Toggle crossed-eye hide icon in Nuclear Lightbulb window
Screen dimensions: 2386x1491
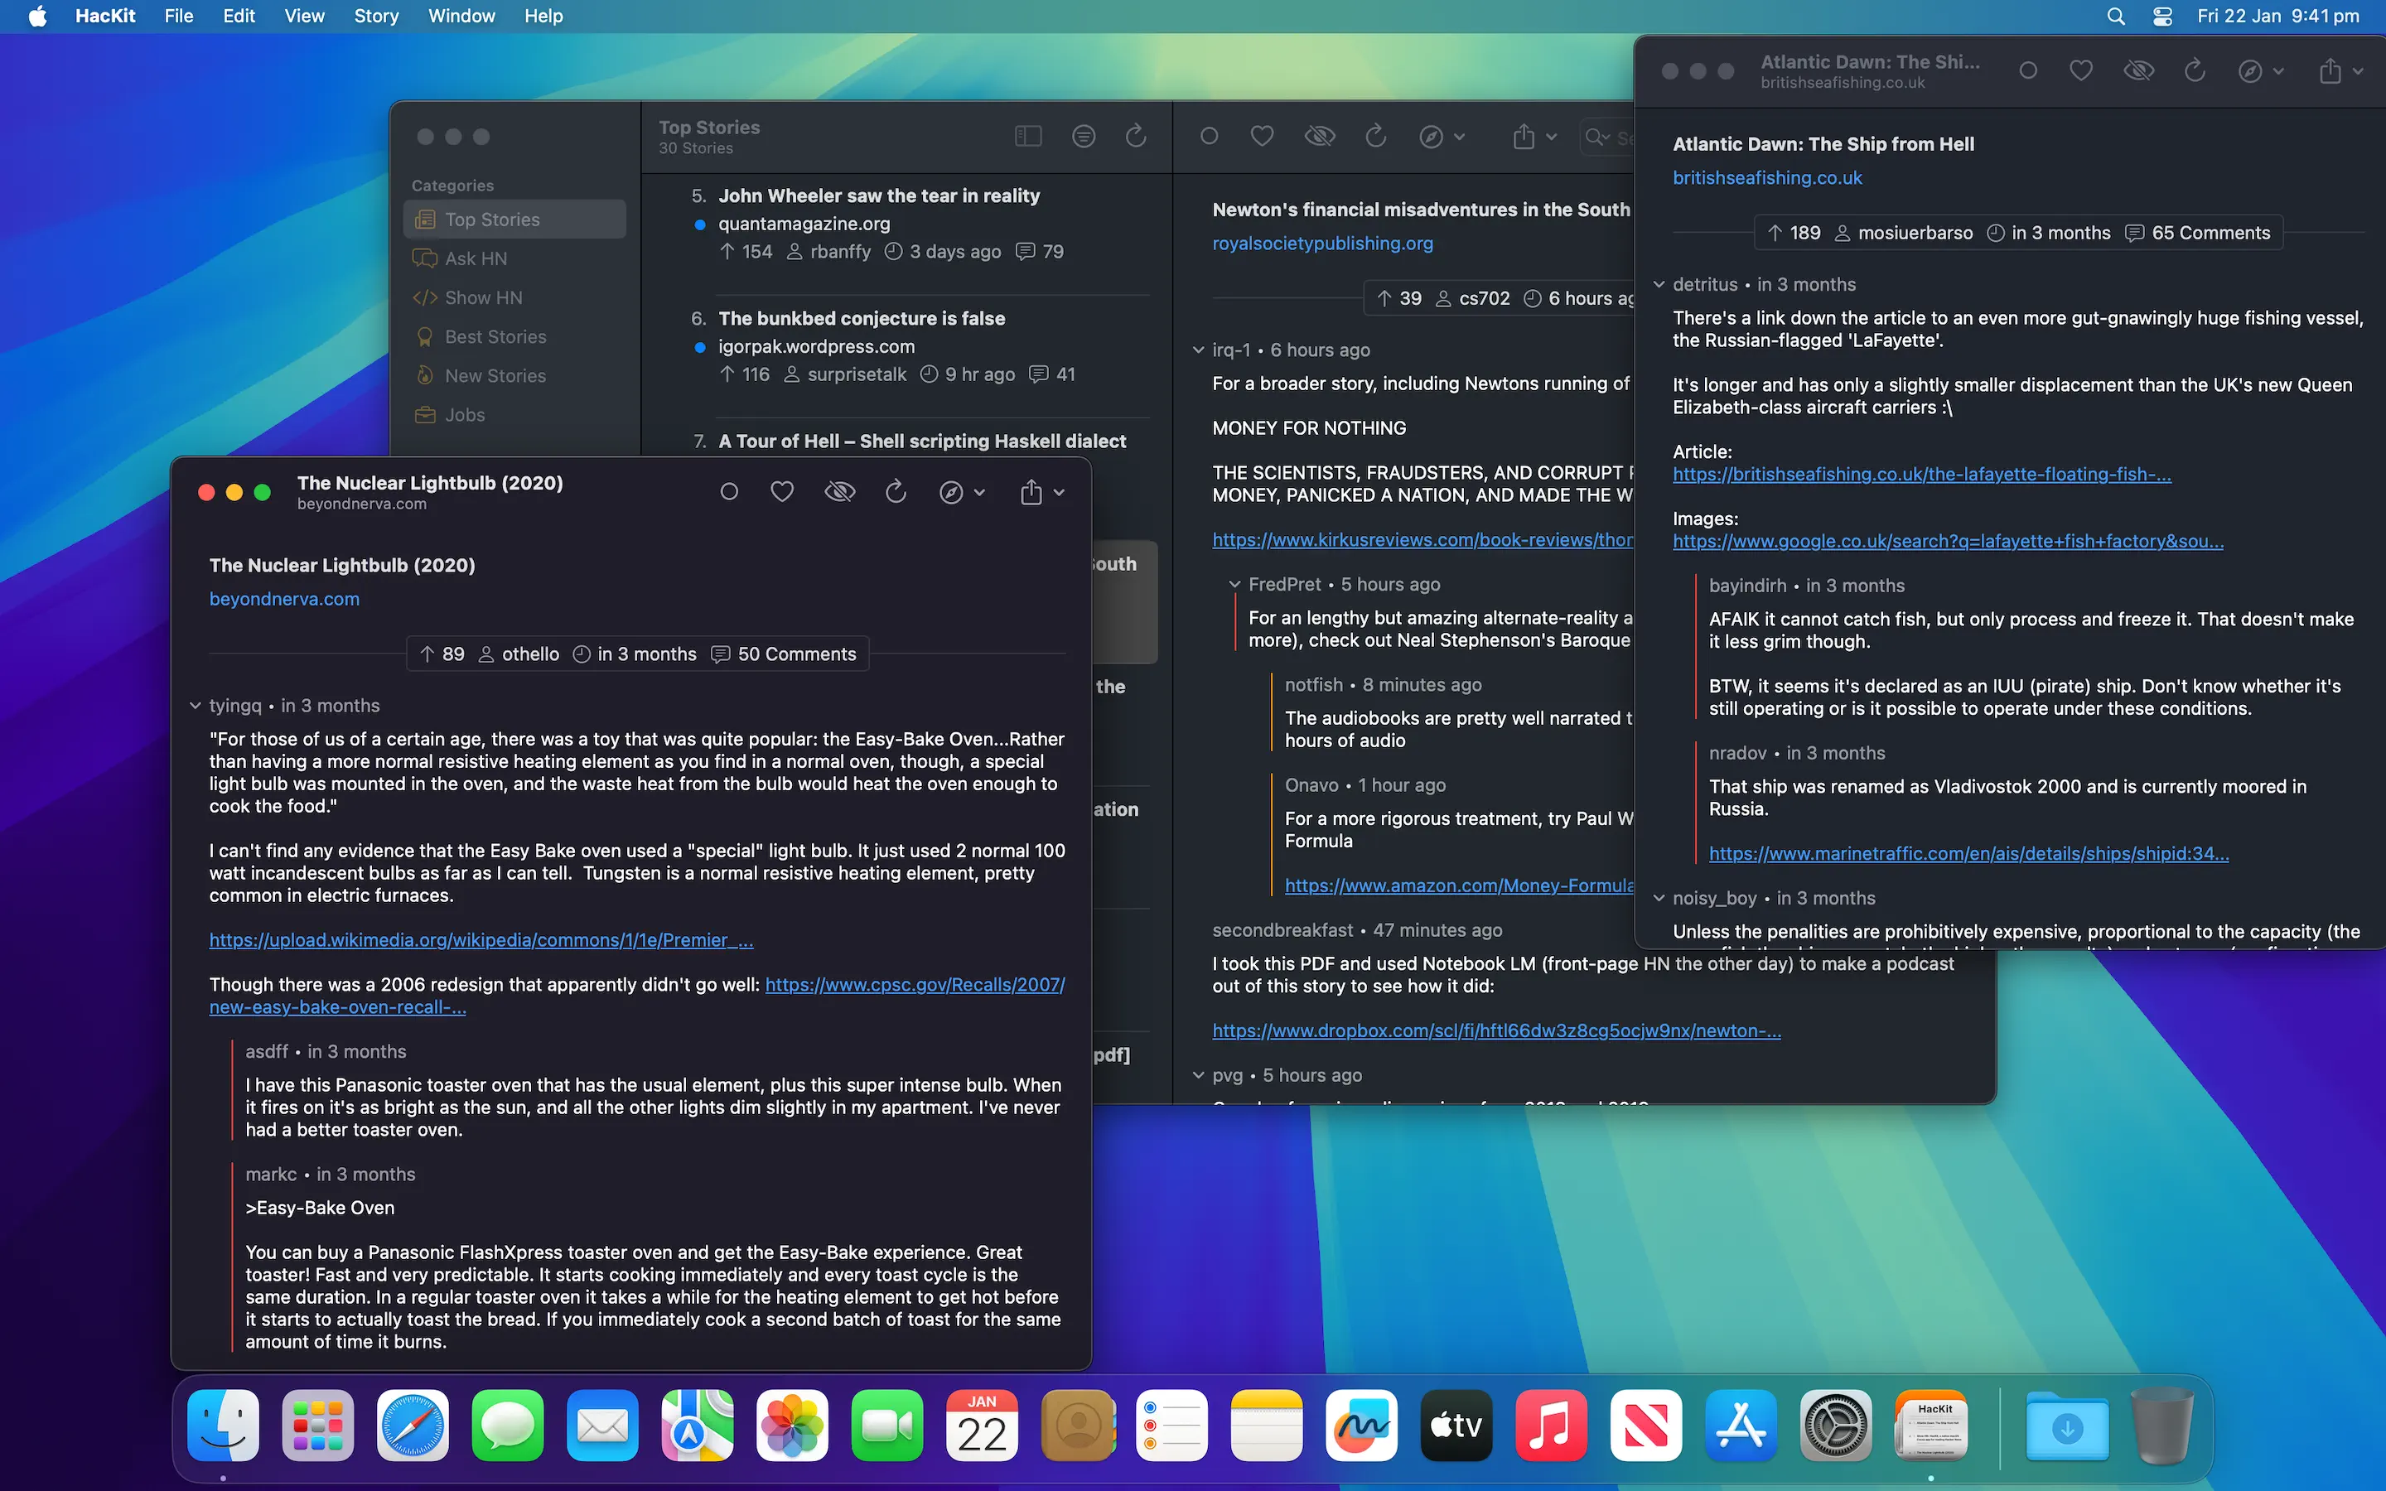click(839, 491)
